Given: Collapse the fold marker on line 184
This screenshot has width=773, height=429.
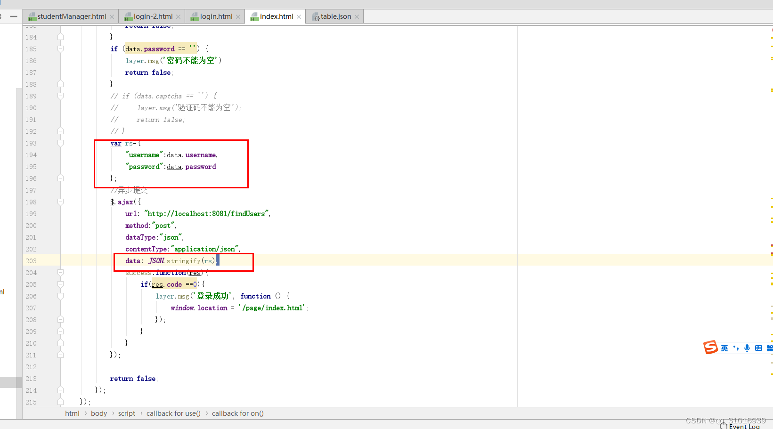Looking at the screenshot, I should click(60, 37).
